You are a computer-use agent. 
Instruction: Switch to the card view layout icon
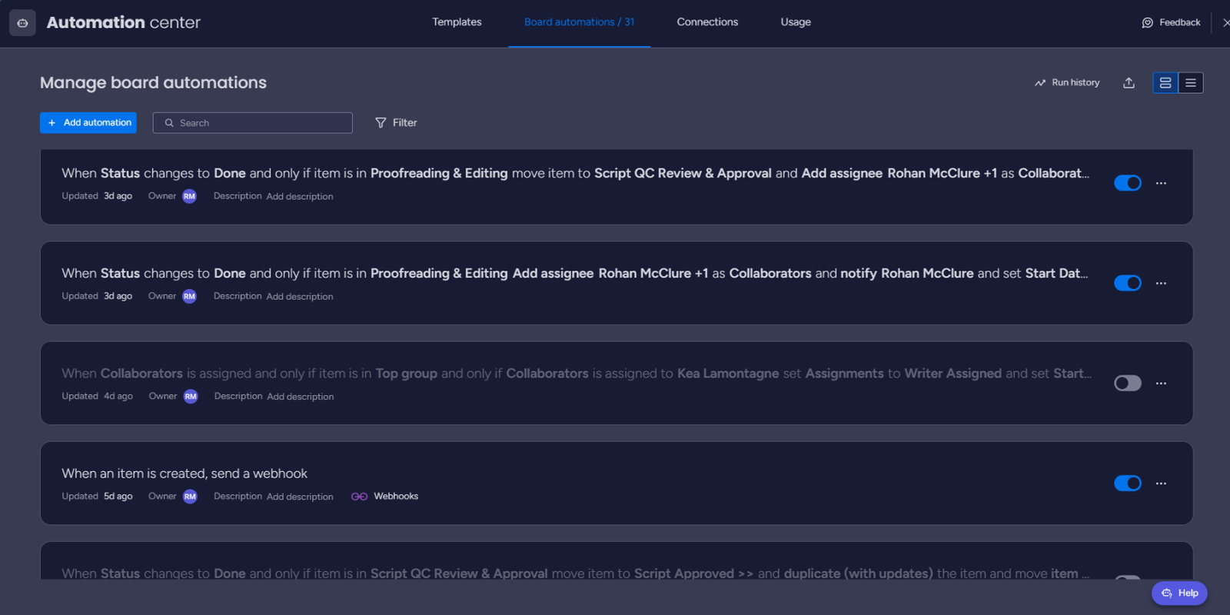coord(1165,83)
